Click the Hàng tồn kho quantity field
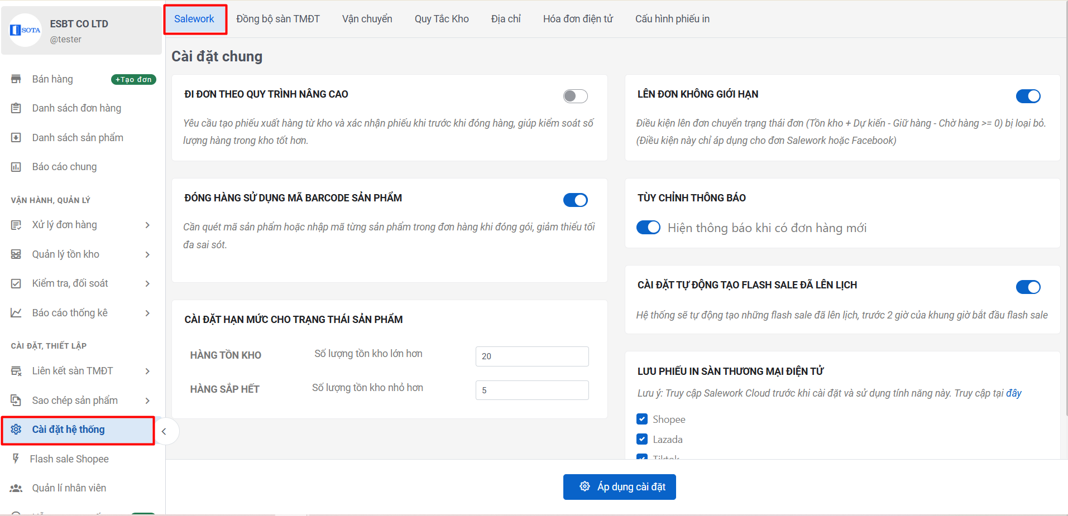This screenshot has width=1068, height=516. pyautogui.click(x=531, y=356)
